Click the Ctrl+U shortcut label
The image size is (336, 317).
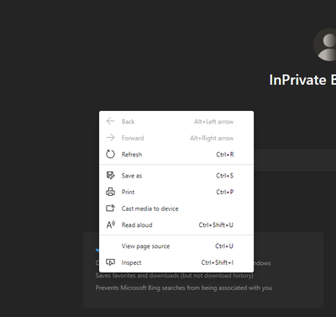(x=224, y=246)
